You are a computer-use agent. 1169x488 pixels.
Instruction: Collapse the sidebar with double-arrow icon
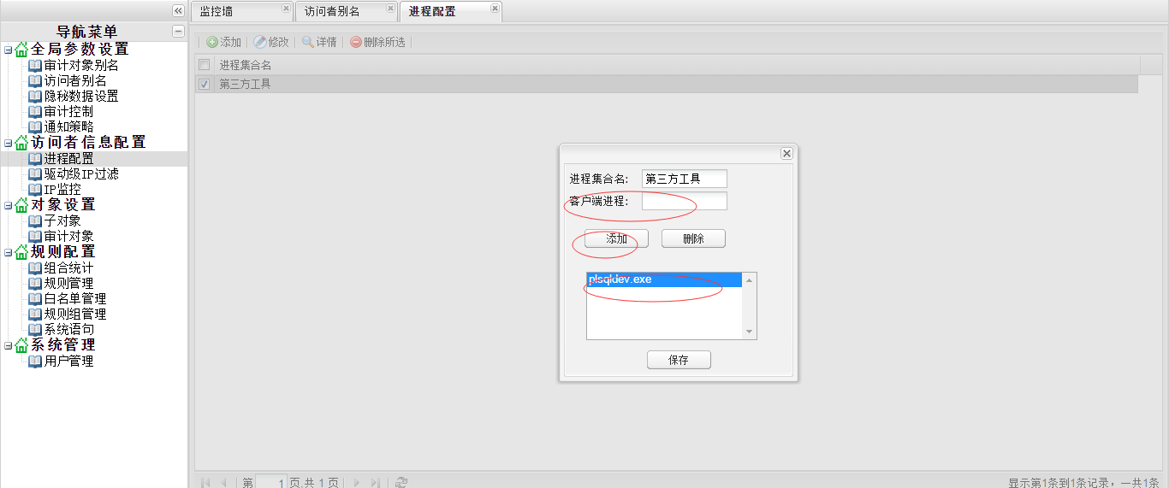178,10
